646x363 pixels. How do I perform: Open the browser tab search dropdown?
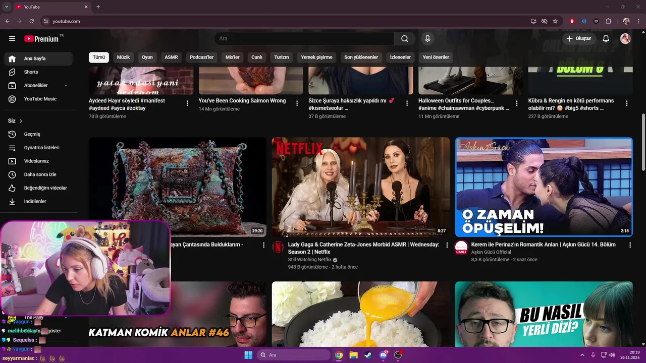click(7, 7)
